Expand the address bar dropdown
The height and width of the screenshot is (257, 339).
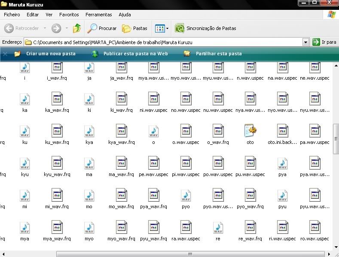pos(305,42)
